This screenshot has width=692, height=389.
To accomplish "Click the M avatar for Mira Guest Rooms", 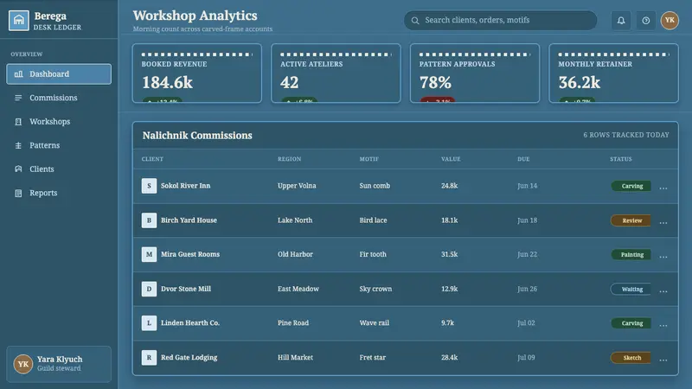I will click(x=149, y=254).
